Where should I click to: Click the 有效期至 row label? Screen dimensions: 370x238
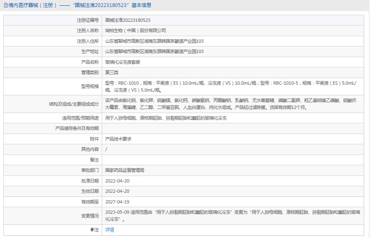point(90,202)
